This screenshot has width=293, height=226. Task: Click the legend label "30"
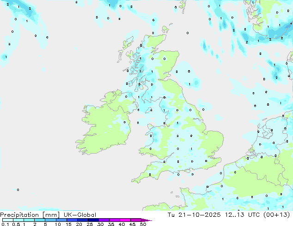[100, 224]
